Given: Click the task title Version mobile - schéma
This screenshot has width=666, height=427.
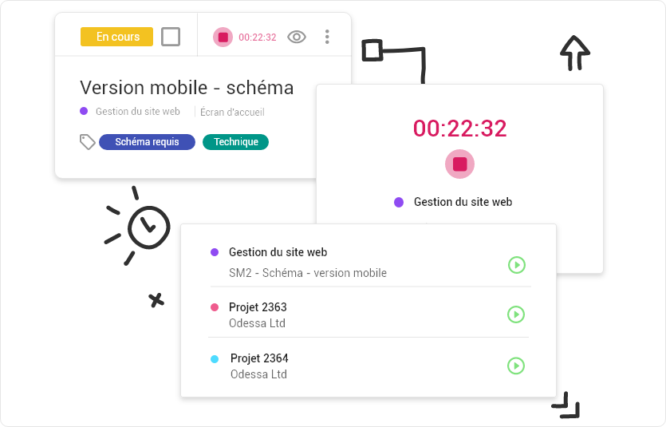Looking at the screenshot, I should click(x=187, y=88).
